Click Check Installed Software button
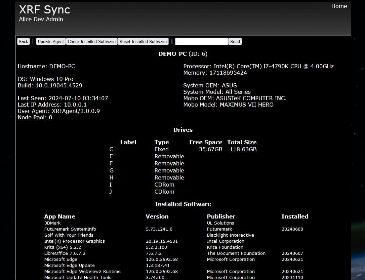The width and height of the screenshot is (365, 280). [92, 41]
